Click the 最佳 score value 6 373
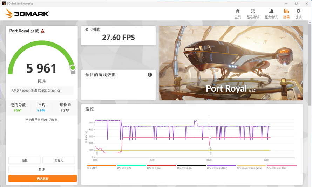 click(x=65, y=110)
